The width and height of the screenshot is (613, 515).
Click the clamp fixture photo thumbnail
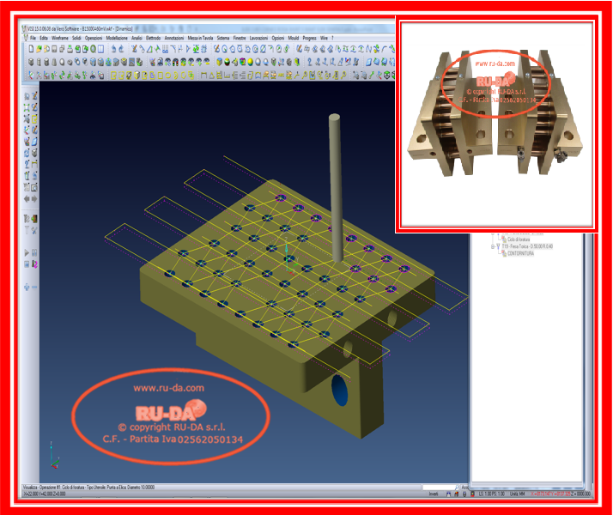coord(495,122)
